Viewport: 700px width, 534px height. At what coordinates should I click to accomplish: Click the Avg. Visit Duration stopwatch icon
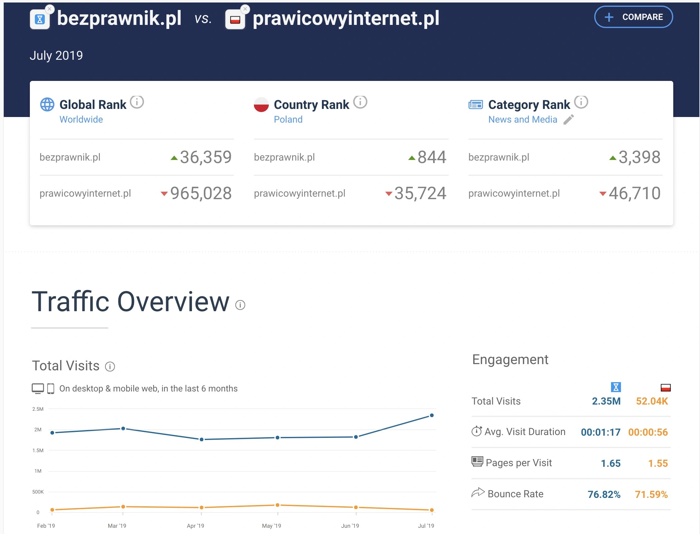tap(477, 431)
